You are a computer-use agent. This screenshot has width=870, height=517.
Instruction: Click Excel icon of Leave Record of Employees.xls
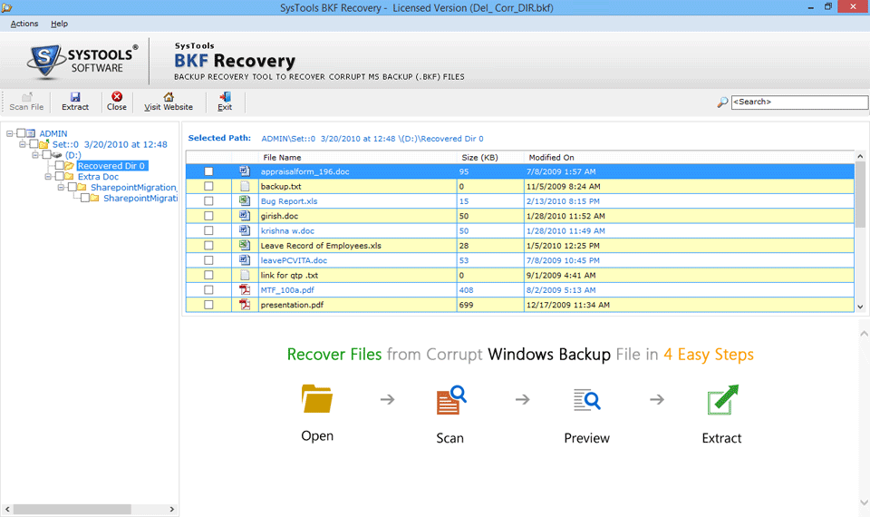pyautogui.click(x=245, y=245)
